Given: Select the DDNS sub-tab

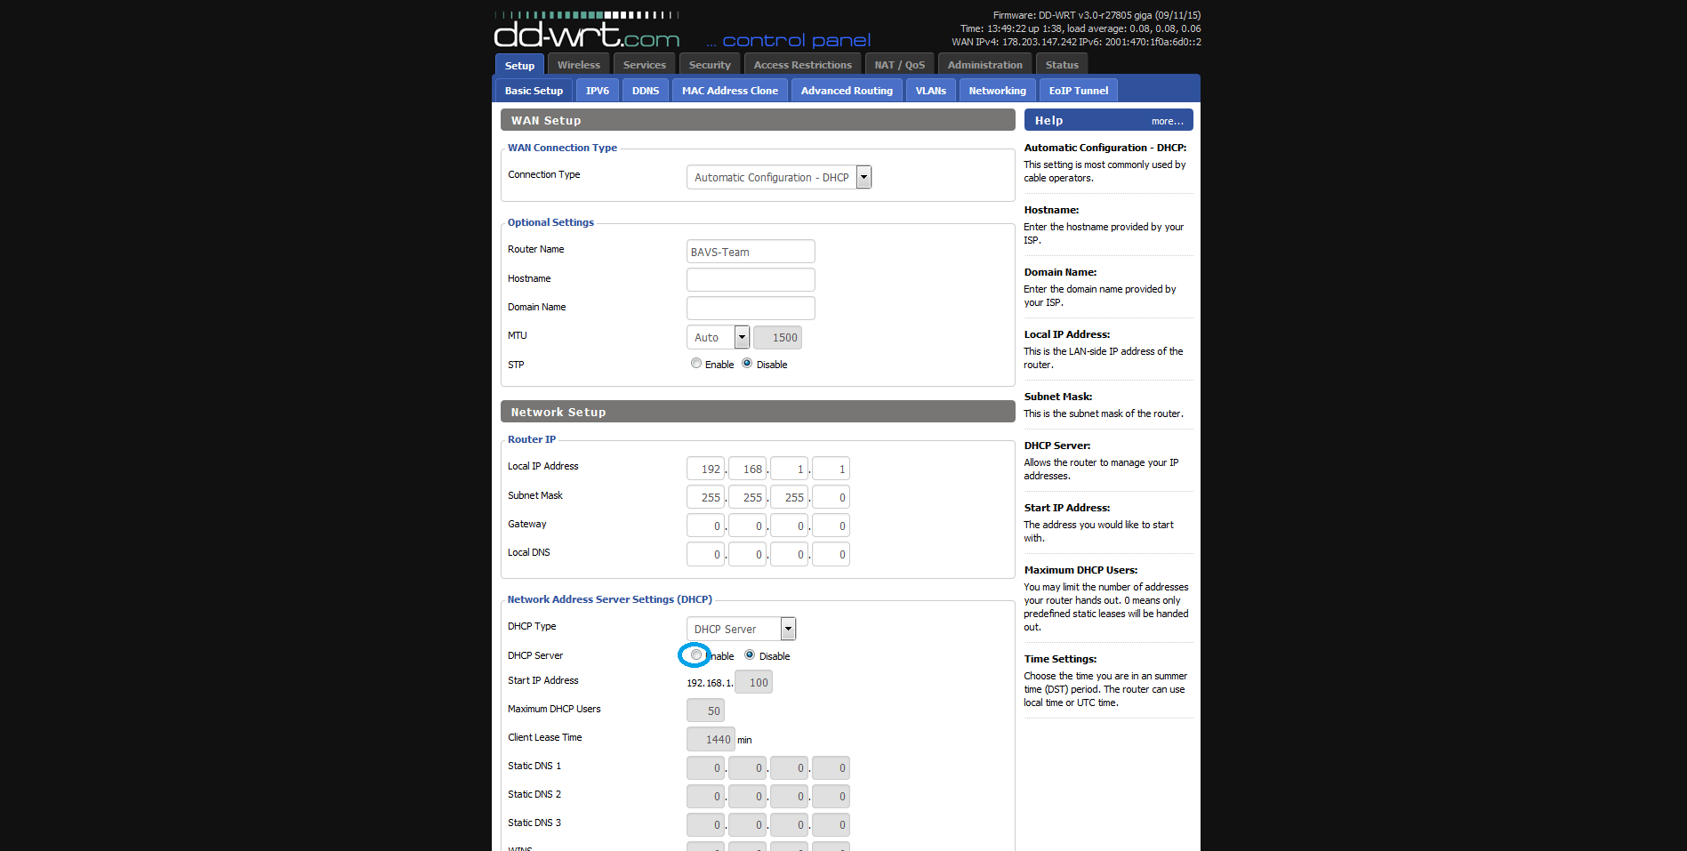Looking at the screenshot, I should pos(646,91).
